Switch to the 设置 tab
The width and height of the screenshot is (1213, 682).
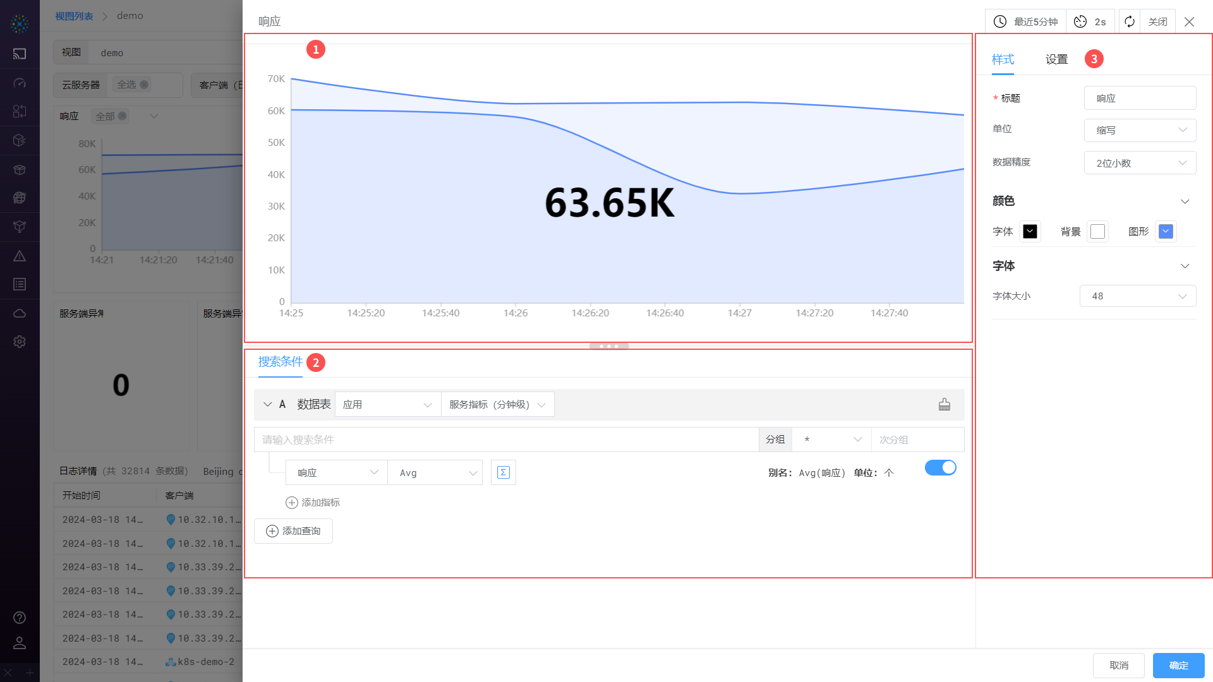click(x=1056, y=59)
